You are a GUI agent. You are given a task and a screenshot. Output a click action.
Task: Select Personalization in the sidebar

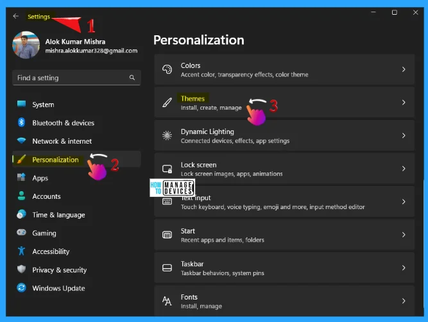point(76,159)
